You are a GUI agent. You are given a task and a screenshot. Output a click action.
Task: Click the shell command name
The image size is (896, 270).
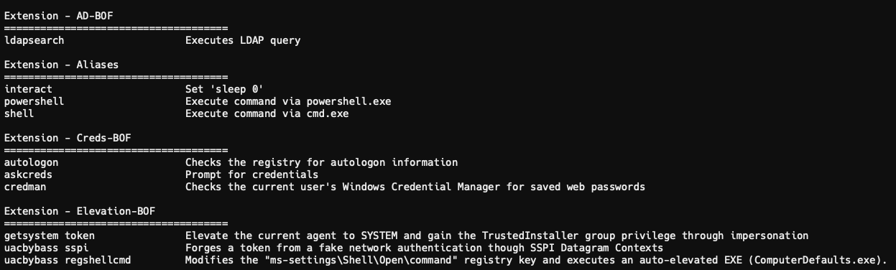pos(19,113)
